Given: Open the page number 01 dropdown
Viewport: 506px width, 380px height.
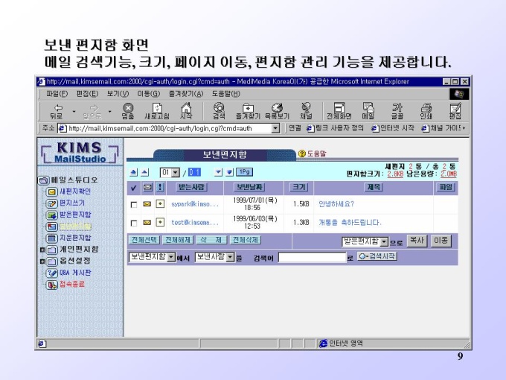Looking at the screenshot, I should point(175,173).
